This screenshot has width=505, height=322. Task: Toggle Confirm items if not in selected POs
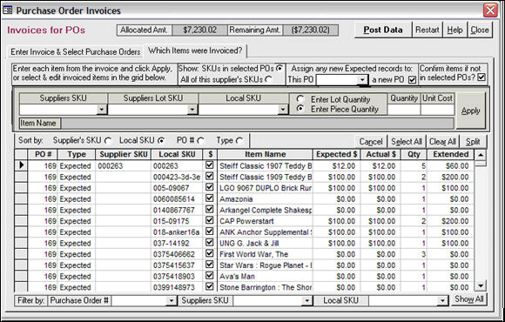click(x=481, y=77)
